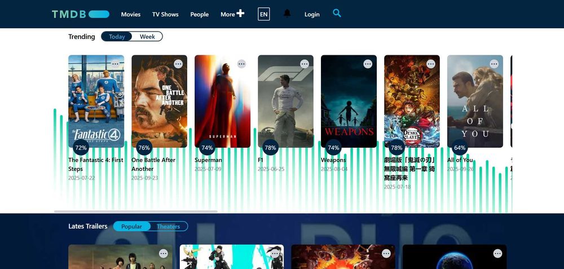Click the 76% score badge
The height and width of the screenshot is (269, 564).
point(144,147)
